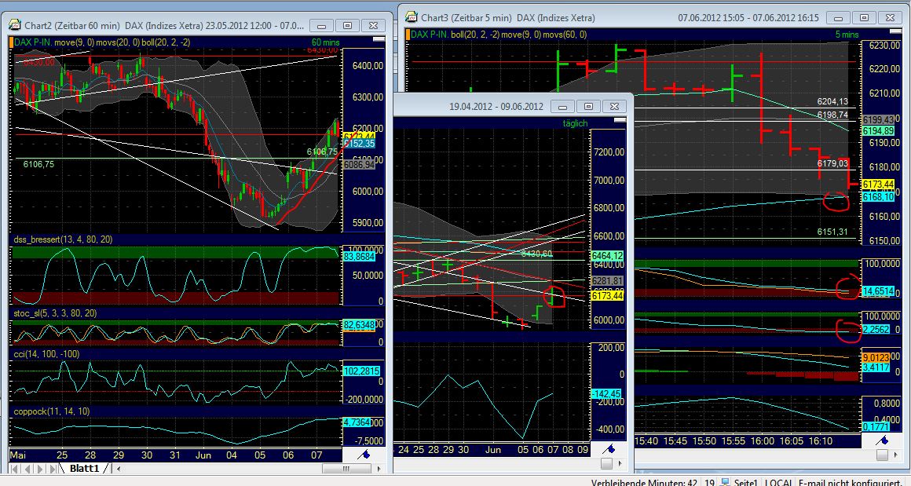Viewport: 911px width, 486px height.
Task: Click the Chart3 window title bar
Action: point(550,16)
